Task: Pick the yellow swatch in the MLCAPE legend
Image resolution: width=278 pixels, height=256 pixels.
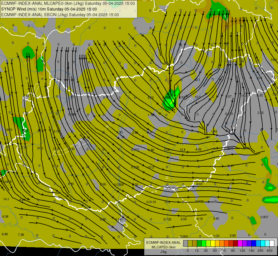Action: [x=213, y=243]
